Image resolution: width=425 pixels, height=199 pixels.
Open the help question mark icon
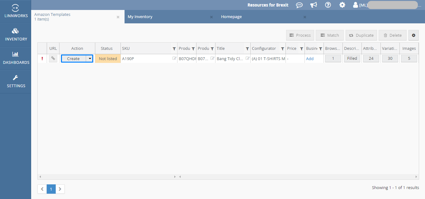328,5
